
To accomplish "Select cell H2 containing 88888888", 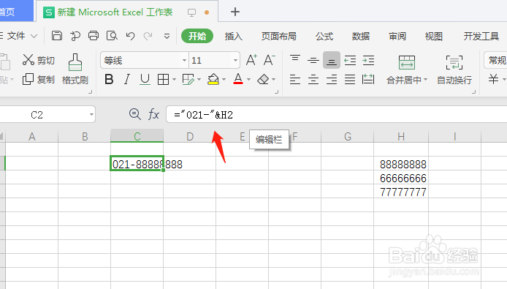I will click(x=401, y=164).
